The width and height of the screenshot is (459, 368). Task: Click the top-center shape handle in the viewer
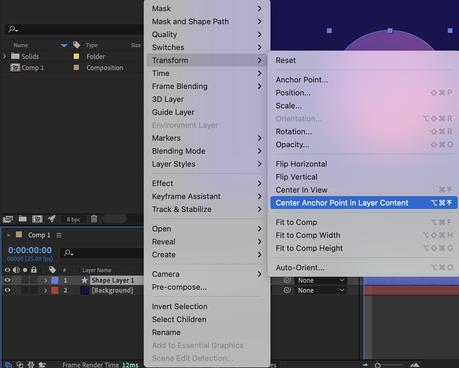point(390,31)
